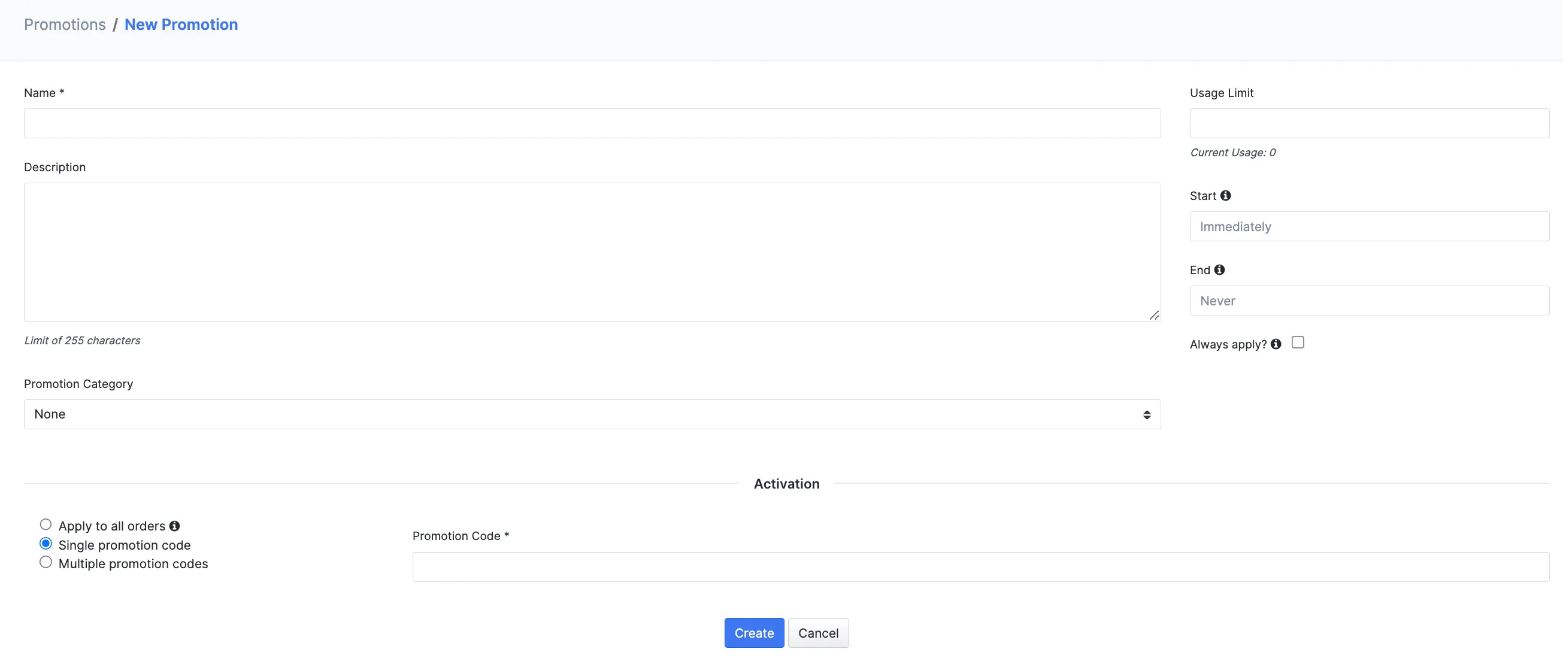1563x661 pixels.
Task: Go to the Promotions breadcrumb link
Action: coord(65,25)
